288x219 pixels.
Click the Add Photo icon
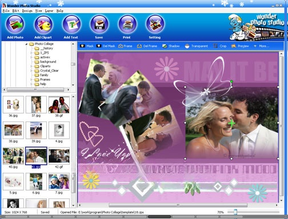tap(15, 25)
